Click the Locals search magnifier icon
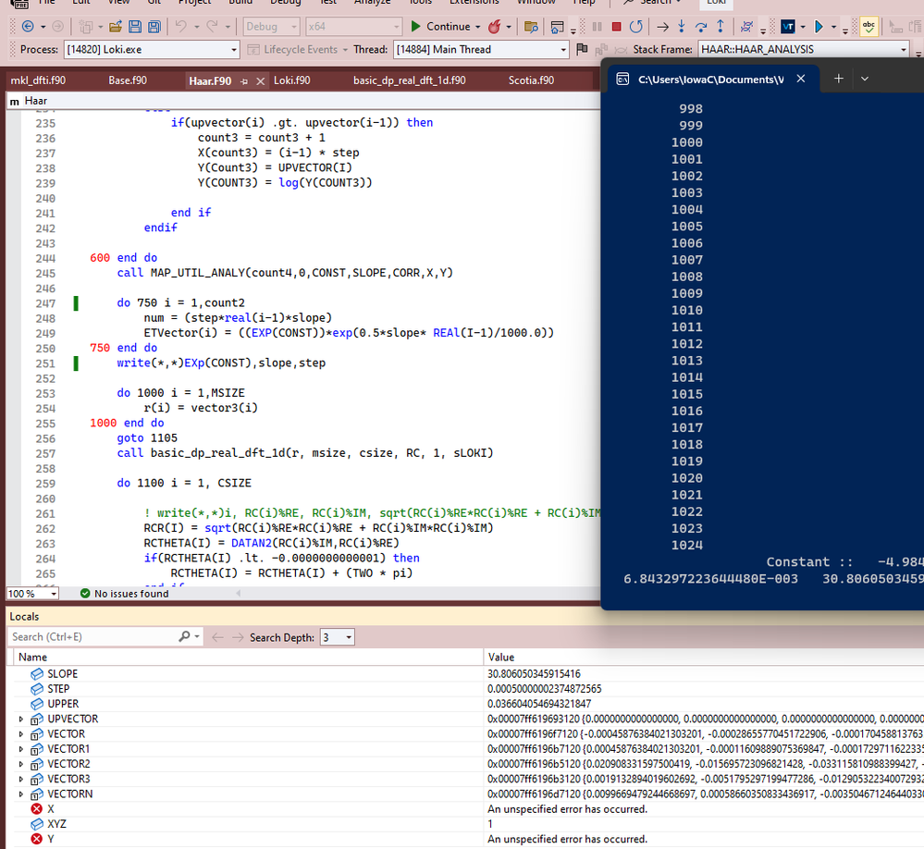The height and width of the screenshot is (849, 924). click(x=184, y=636)
